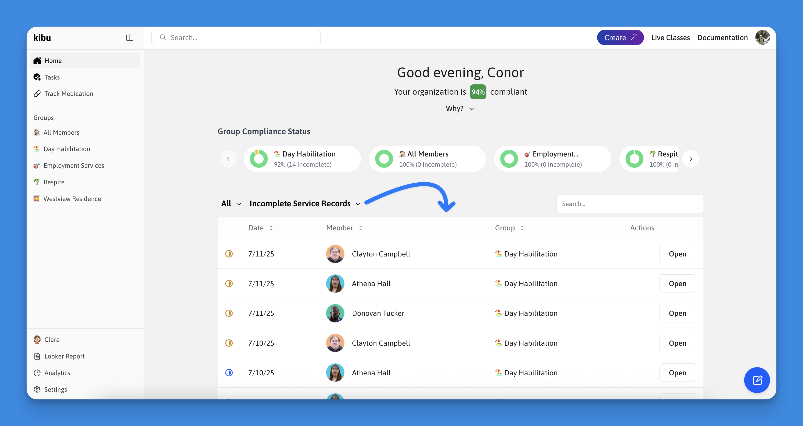Select Westview Residence in Groups list
Image resolution: width=803 pixels, height=426 pixels.
pyautogui.click(x=72, y=199)
